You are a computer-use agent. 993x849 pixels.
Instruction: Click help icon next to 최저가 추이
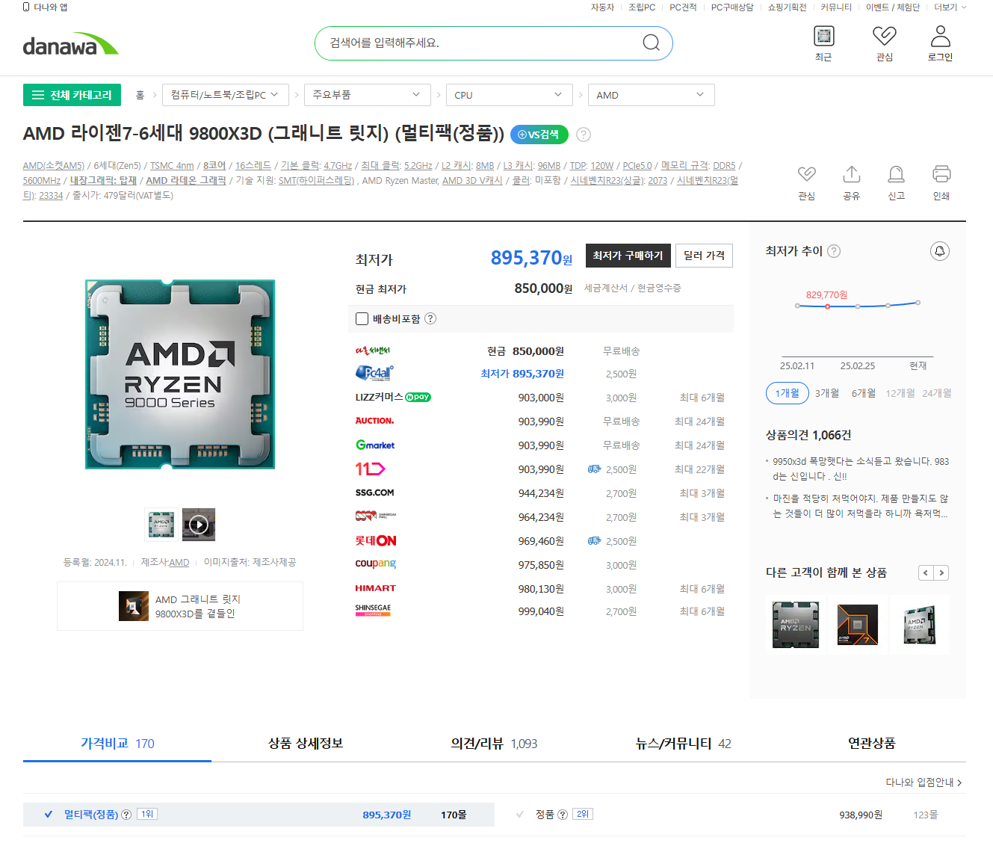(834, 251)
